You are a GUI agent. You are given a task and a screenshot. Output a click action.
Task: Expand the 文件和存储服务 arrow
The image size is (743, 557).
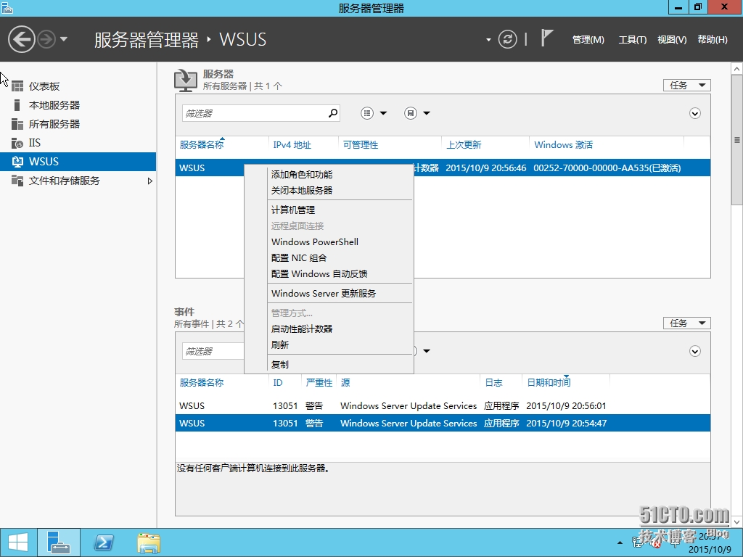149,181
